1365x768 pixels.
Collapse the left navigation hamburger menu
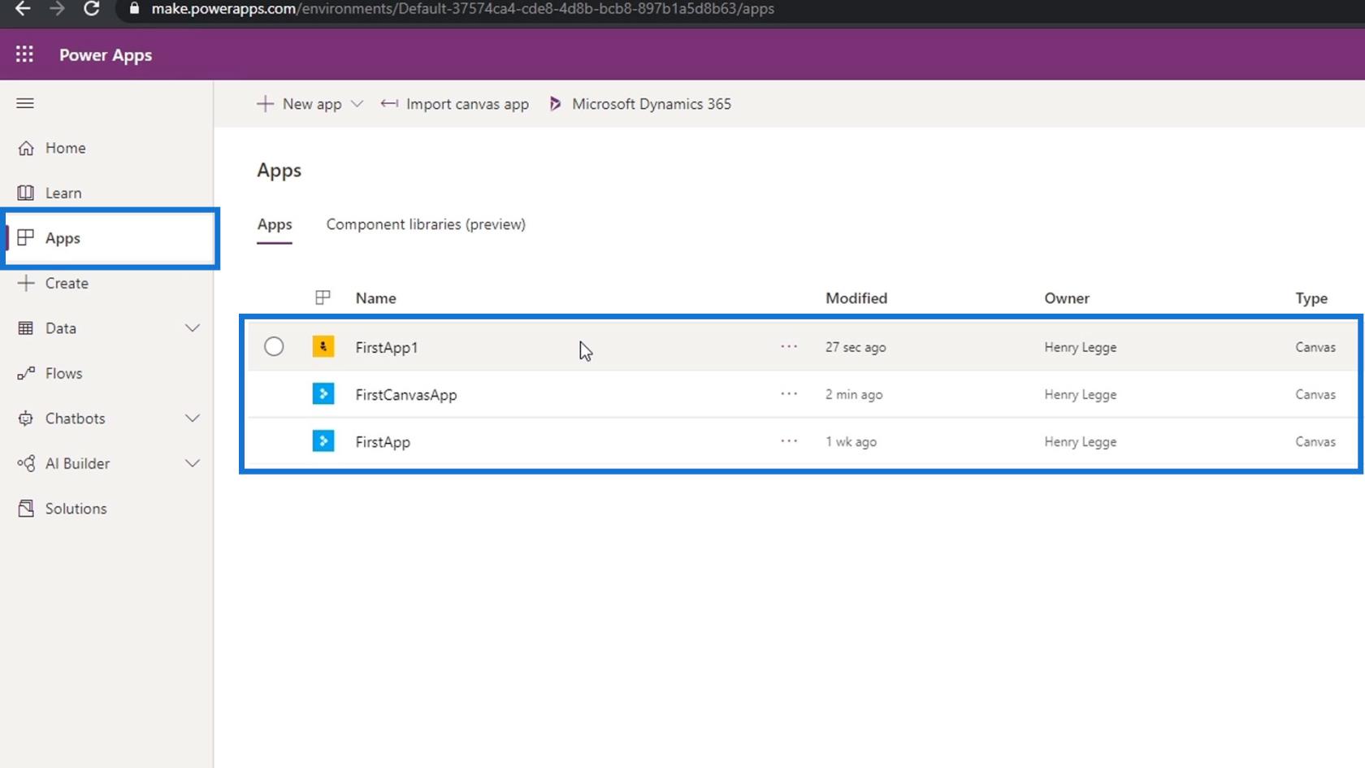(x=25, y=103)
